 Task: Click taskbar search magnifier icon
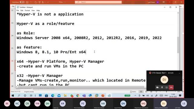click(19, 96)
